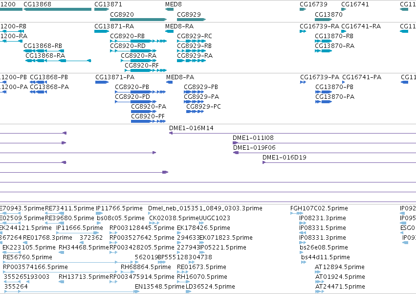Image resolution: width=416 pixels, height=294 pixels.
Task: Click protein CG16741-PA
Action: click(362, 77)
